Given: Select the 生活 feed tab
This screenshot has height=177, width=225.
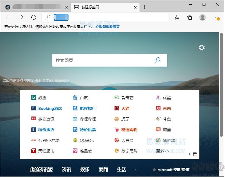Looking at the screenshot, I should pos(122,170).
